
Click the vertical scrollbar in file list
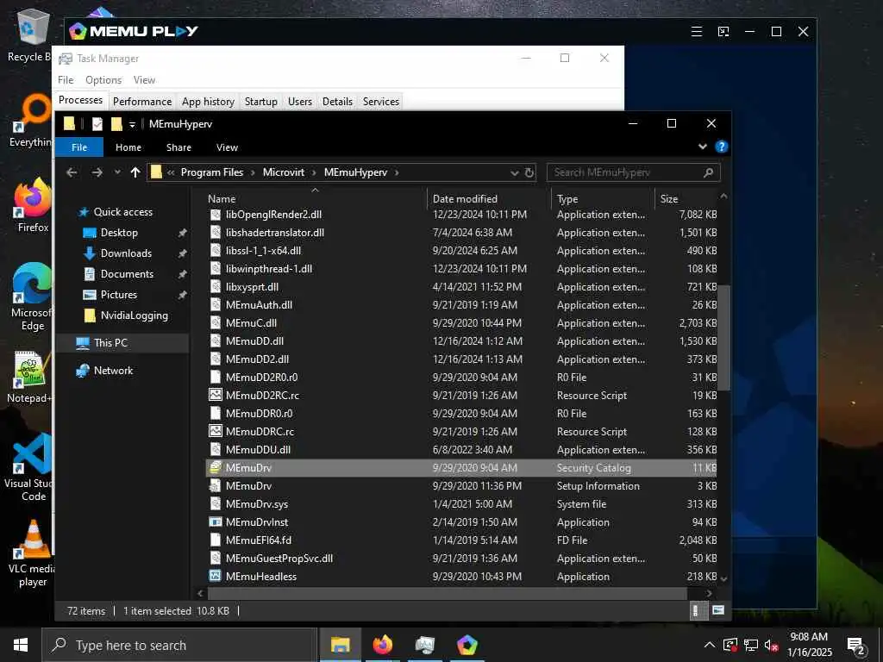[723, 338]
